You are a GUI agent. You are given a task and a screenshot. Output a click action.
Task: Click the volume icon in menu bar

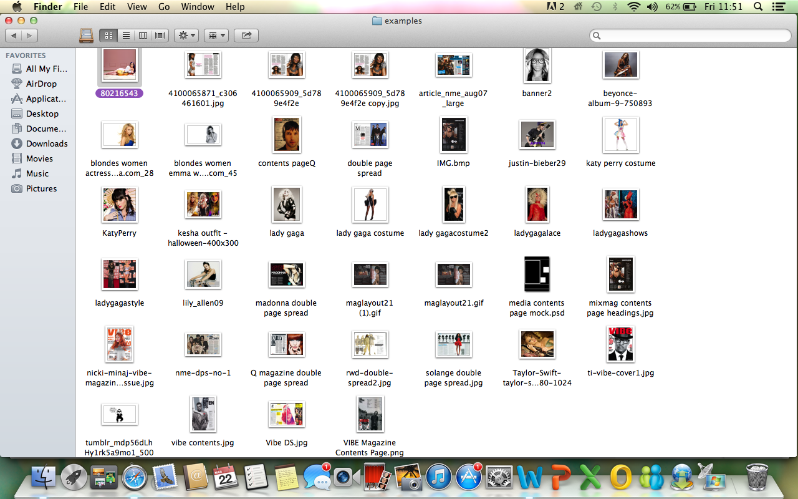coord(652,7)
